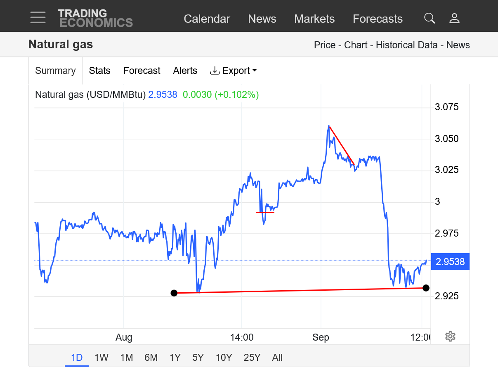Expand the Export dropdown

coord(234,71)
